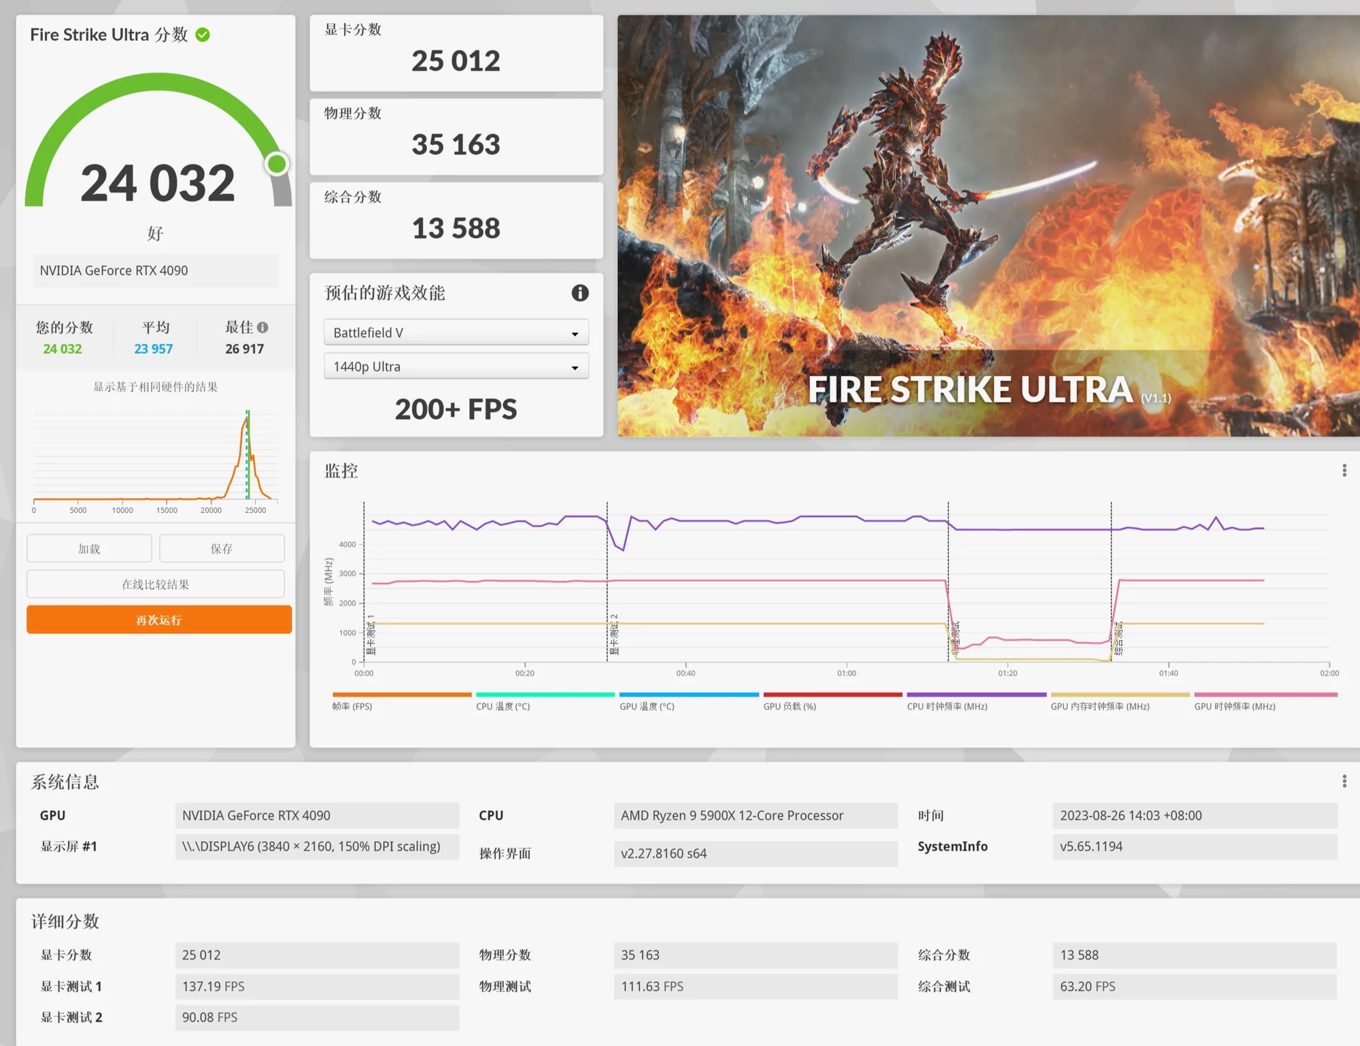Toggle CPU 时钟频率 legend series
This screenshot has width=1360, height=1046.
point(976,702)
